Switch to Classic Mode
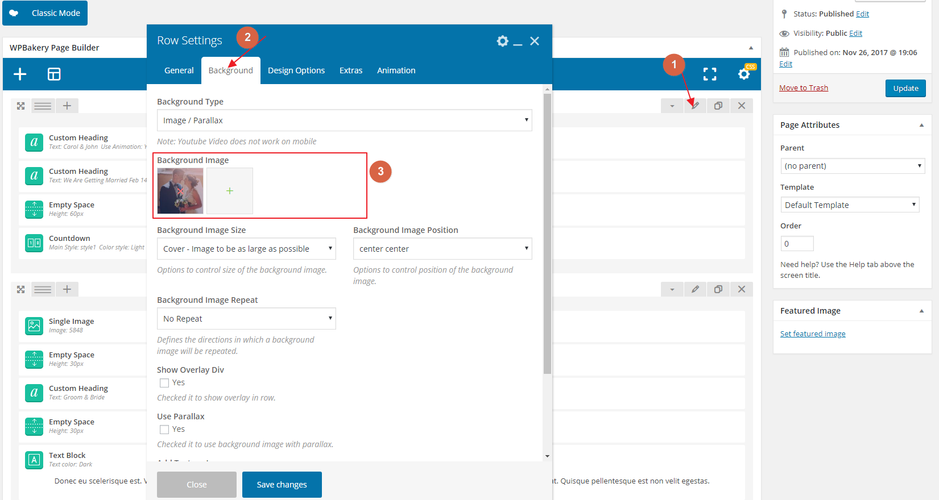Screen dimensions: 939x500 click(45, 13)
